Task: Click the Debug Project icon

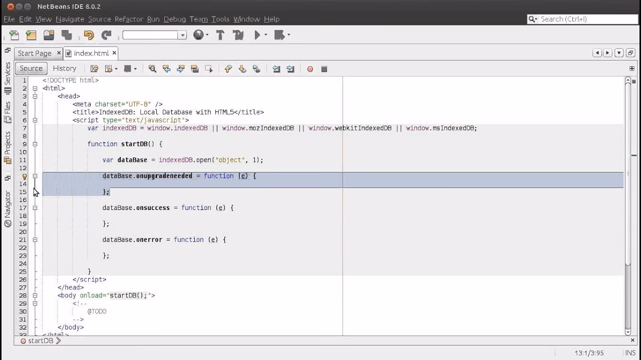Action: [279, 35]
